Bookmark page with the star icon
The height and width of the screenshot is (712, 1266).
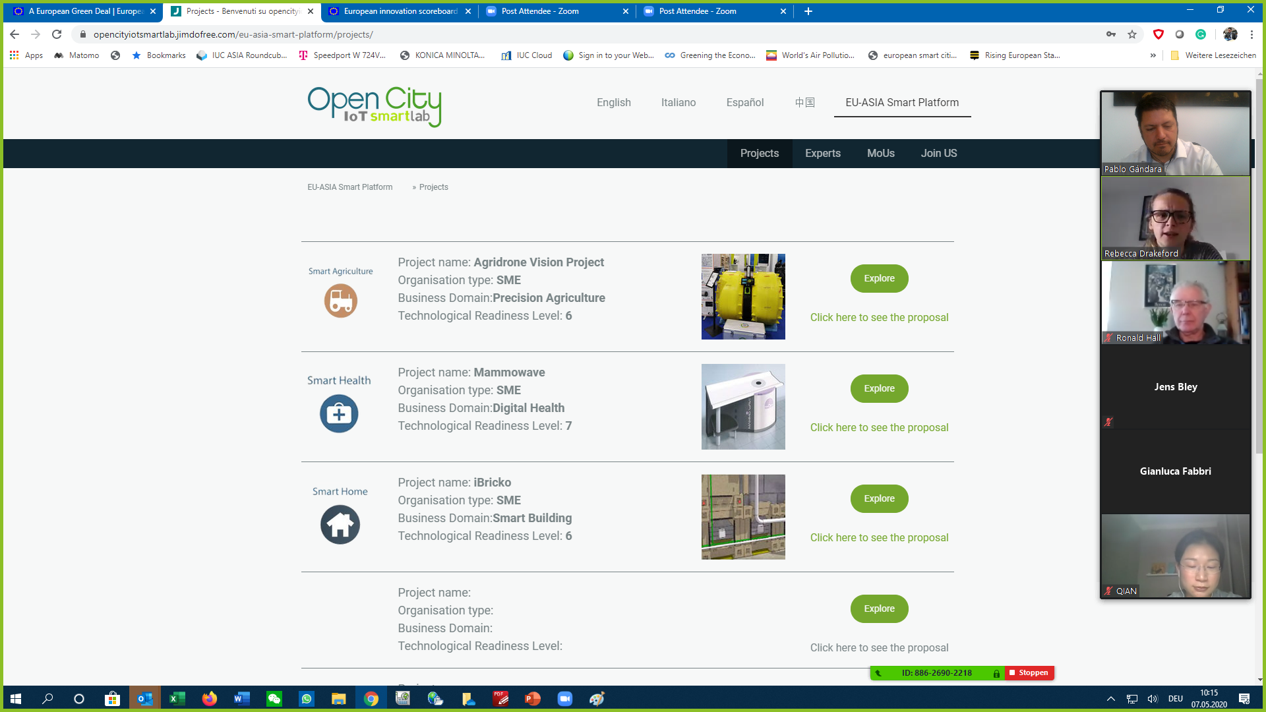coord(1132,34)
